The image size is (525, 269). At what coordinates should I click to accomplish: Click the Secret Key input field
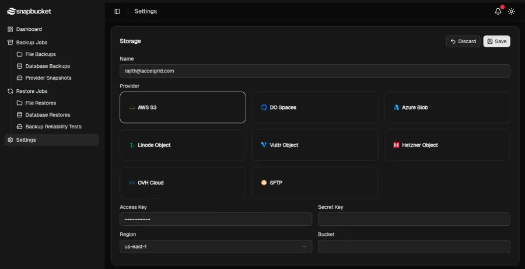click(414, 219)
